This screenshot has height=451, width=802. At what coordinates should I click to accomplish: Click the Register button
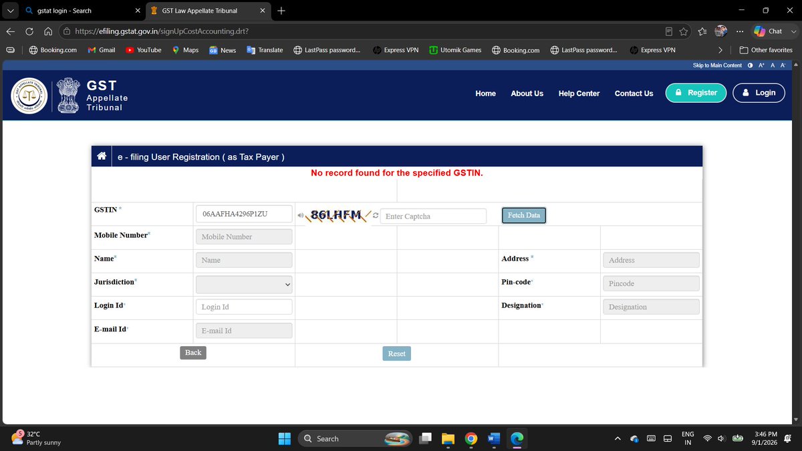click(x=696, y=93)
